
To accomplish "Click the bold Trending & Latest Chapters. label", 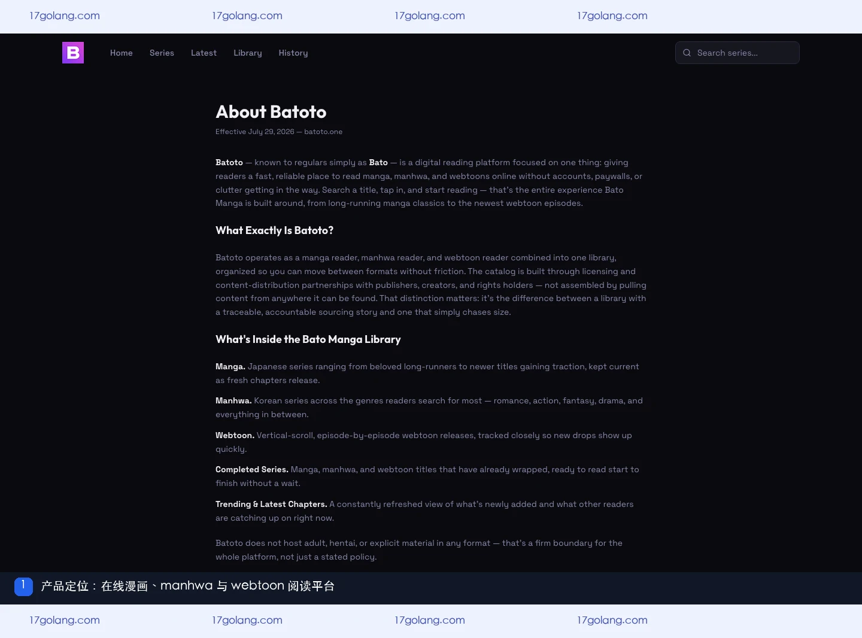I will 271,504.
